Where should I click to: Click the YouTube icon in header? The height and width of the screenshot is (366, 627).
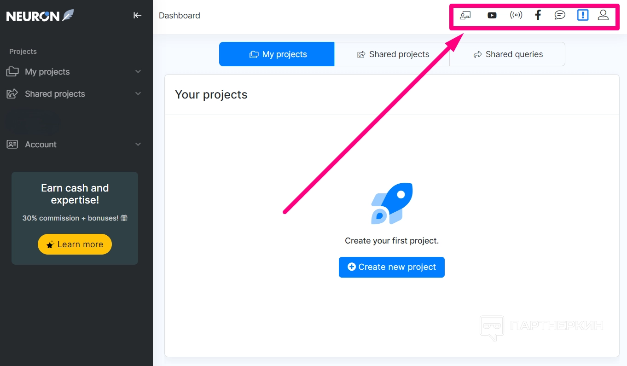coord(492,15)
